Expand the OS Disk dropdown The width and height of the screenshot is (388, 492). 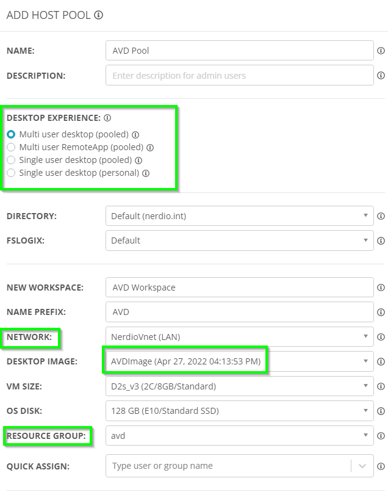pos(240,411)
